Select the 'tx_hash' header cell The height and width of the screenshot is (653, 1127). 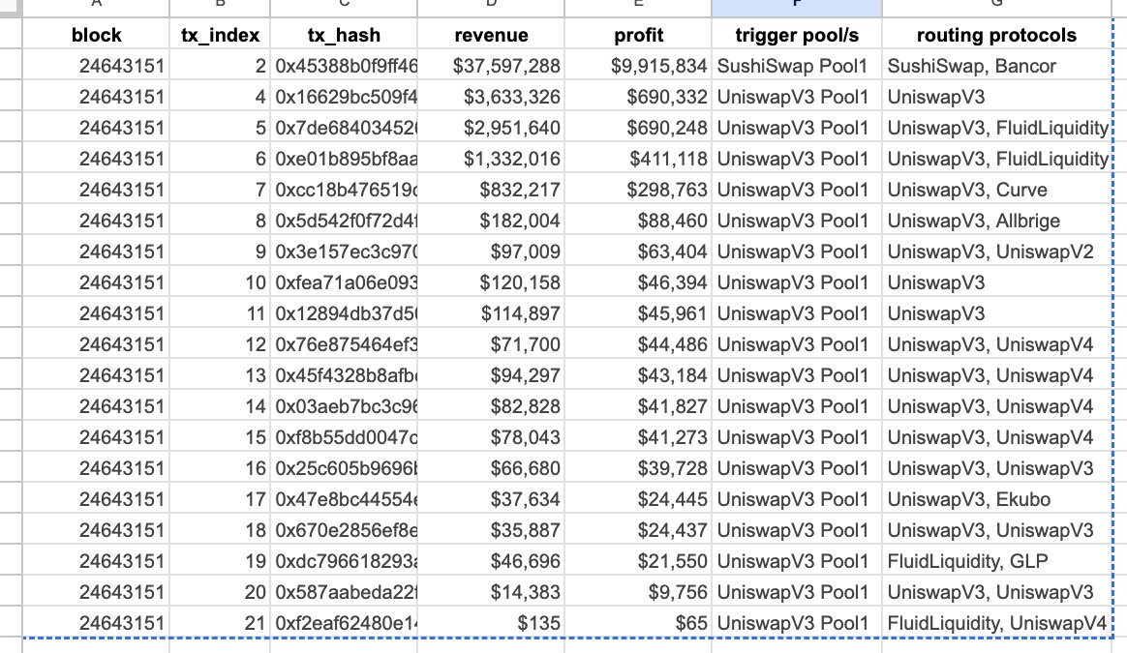[345, 35]
